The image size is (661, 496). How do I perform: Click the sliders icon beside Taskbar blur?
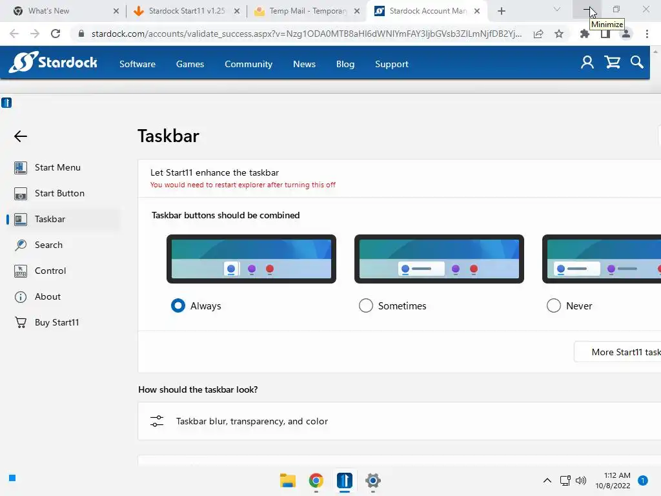[157, 421]
